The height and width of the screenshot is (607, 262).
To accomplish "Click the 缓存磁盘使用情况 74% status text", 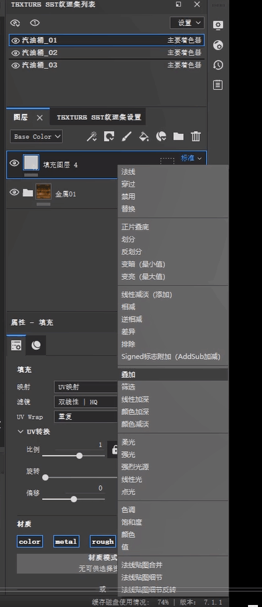I will (x=131, y=602).
